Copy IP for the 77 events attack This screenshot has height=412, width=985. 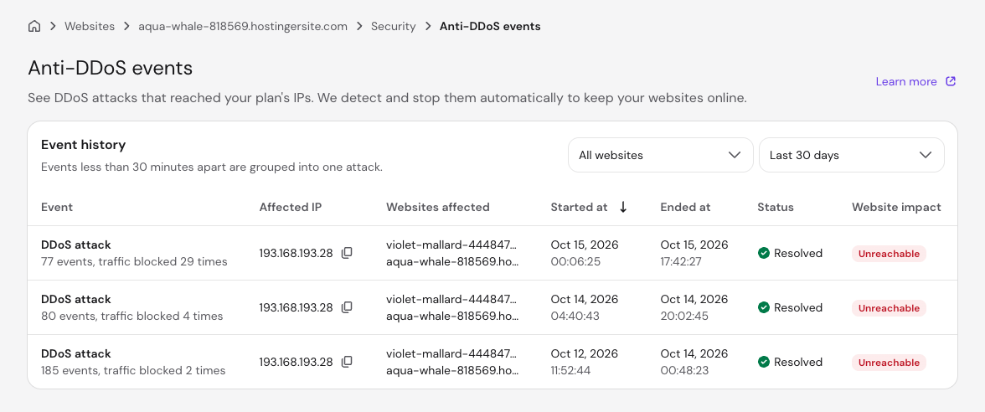click(347, 253)
